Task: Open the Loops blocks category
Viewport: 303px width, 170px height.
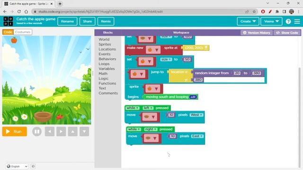Action: point(104,64)
